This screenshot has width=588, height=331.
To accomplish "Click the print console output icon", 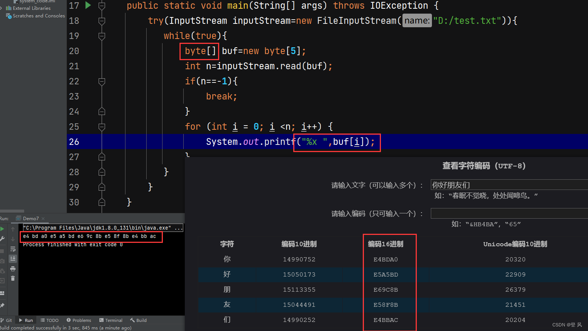I will pos(13,269).
